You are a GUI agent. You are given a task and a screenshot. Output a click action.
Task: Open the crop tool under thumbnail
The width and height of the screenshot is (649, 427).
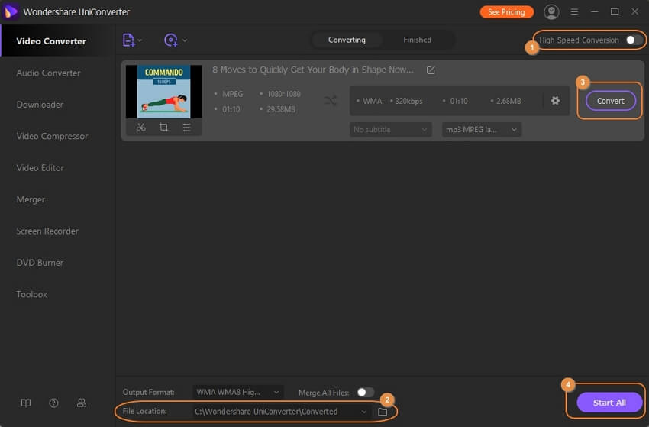pos(164,128)
